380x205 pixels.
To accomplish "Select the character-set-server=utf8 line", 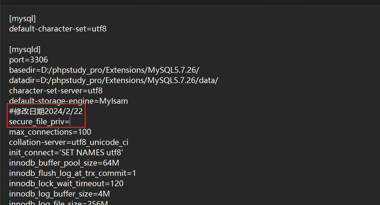I will (x=56, y=91).
